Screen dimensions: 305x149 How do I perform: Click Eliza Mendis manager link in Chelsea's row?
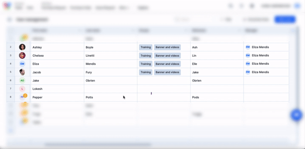260,55
